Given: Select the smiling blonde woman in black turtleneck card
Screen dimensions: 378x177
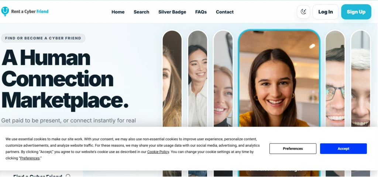Looking at the screenshot, I should (223, 78).
